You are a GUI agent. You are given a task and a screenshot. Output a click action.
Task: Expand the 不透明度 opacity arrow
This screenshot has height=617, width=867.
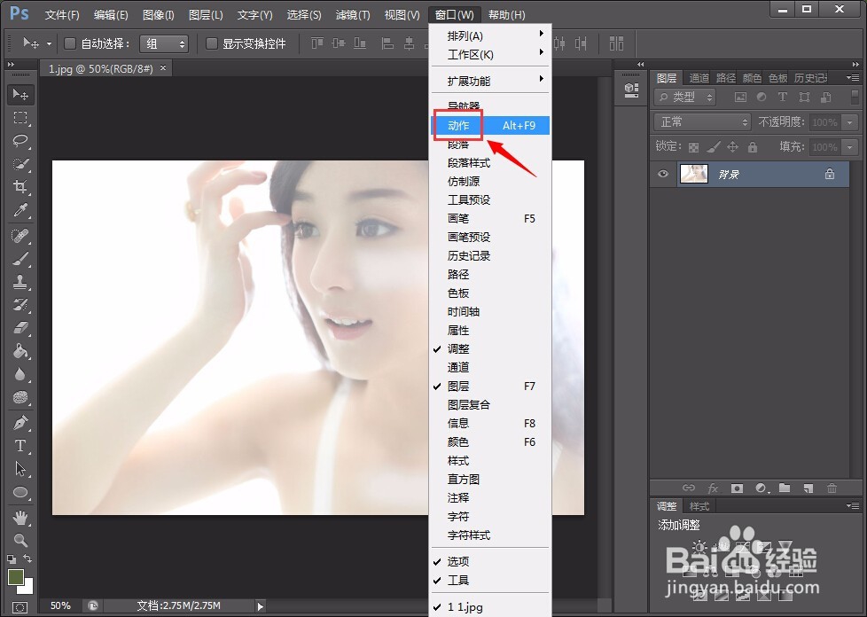pos(850,122)
